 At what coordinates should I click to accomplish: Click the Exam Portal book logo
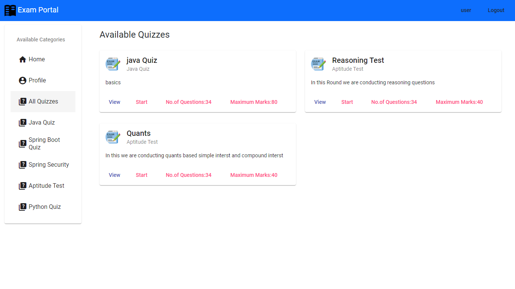pos(10,10)
